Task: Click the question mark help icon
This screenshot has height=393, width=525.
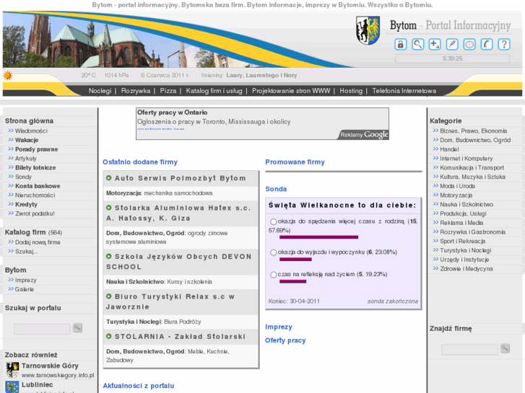Action: pyautogui.click(x=504, y=44)
